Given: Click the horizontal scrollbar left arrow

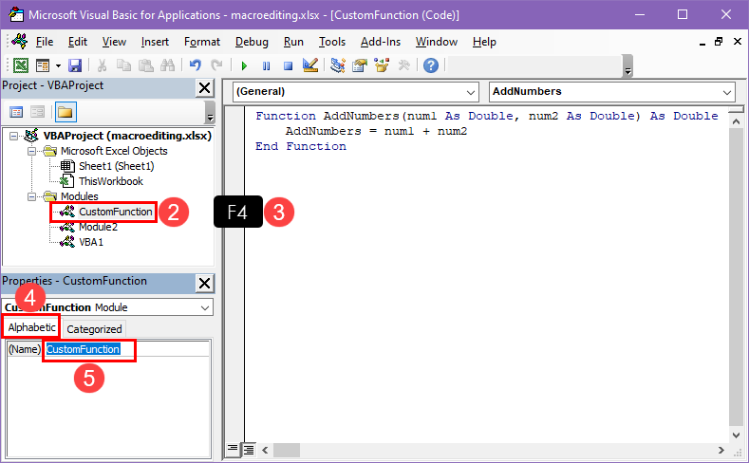Looking at the screenshot, I should pyautogui.click(x=265, y=450).
